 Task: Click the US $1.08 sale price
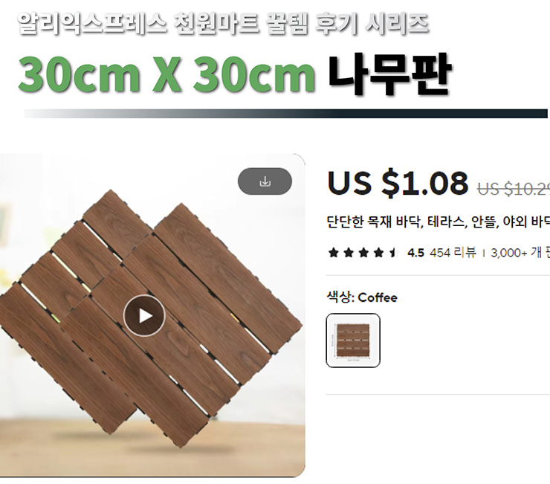[398, 183]
